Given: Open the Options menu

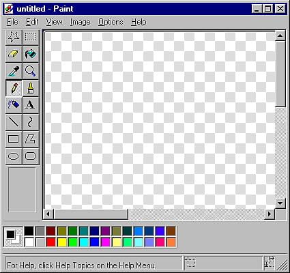Looking at the screenshot, I should 111,22.
